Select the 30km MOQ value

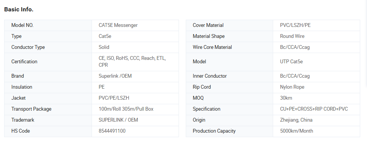[x=286, y=98]
